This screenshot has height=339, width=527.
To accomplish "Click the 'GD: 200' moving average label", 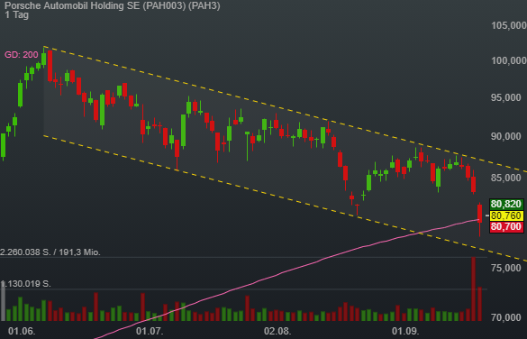I will click(22, 54).
